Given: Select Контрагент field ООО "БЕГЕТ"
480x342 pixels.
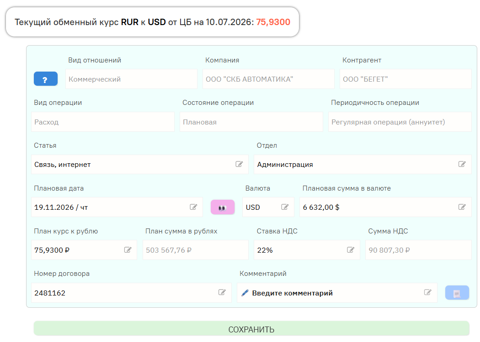Looking at the screenshot, I should (405, 79).
